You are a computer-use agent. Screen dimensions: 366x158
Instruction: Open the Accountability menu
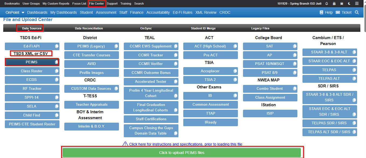[158, 12]
